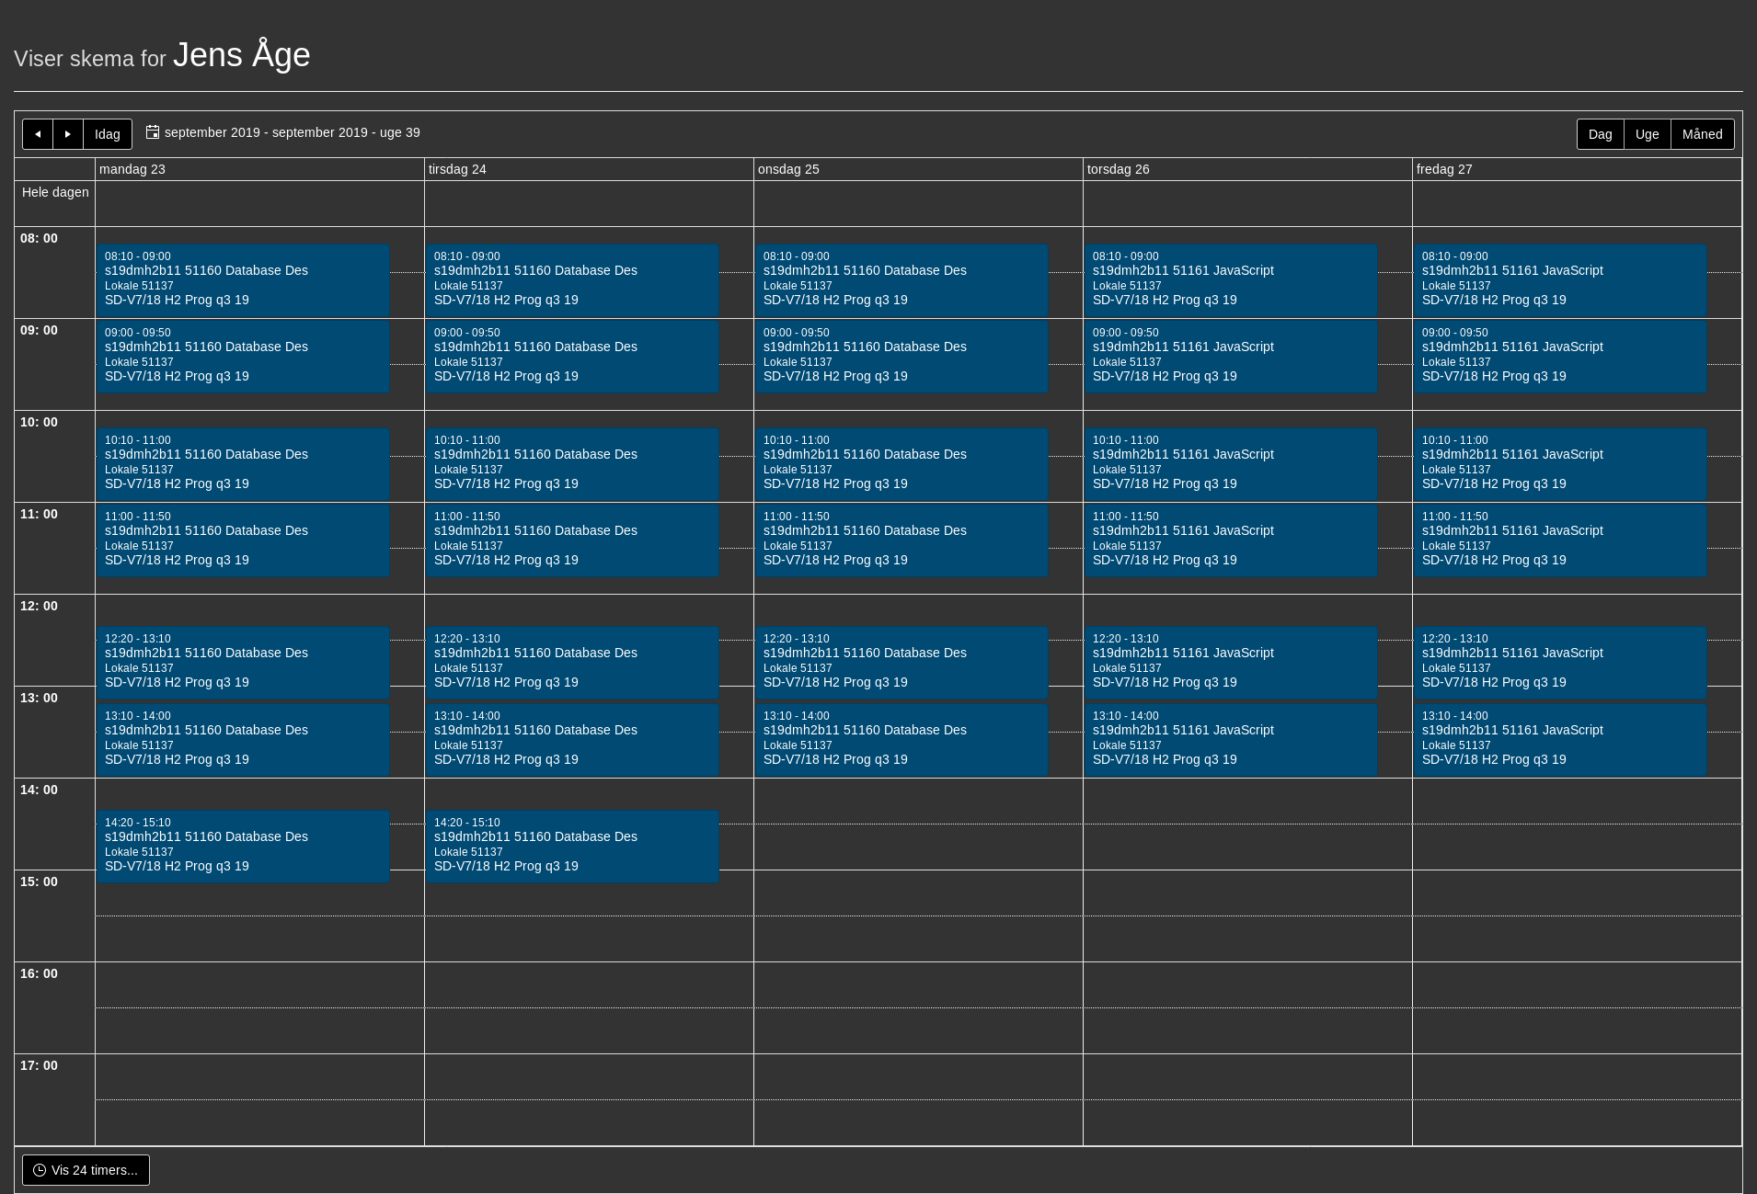This screenshot has height=1194, width=1757.
Task: Open the tirsdag 24 column header
Action: [457, 169]
